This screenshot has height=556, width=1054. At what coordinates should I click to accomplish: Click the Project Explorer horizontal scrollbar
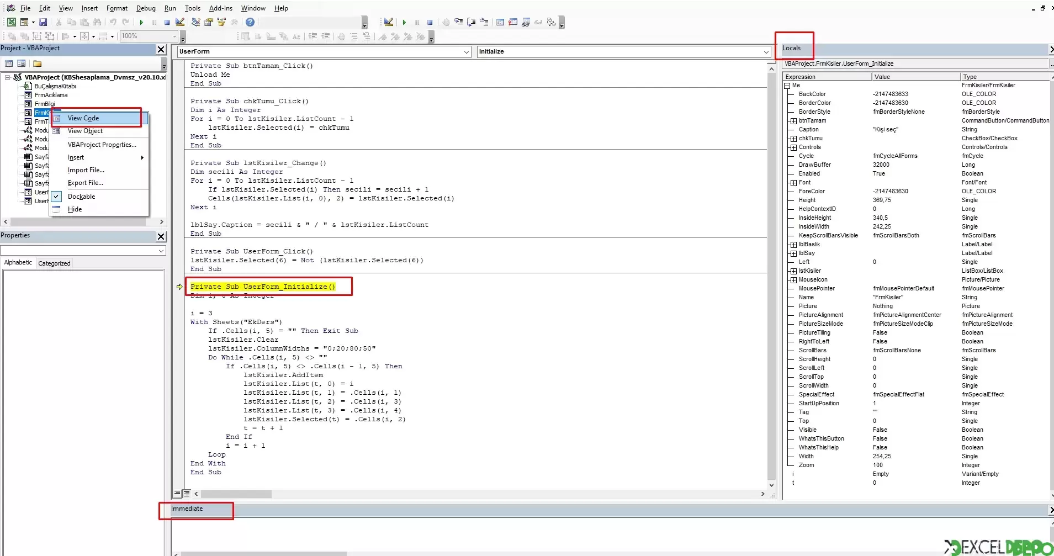pos(83,221)
